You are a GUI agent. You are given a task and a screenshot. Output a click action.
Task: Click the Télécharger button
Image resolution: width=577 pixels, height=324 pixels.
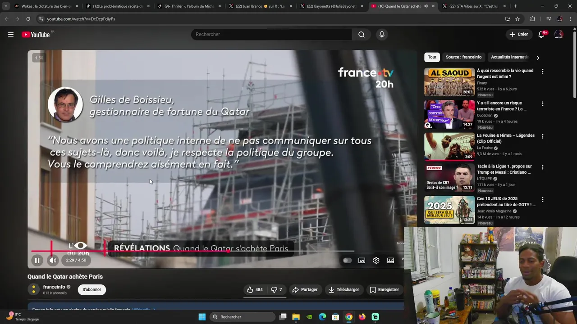(343, 290)
